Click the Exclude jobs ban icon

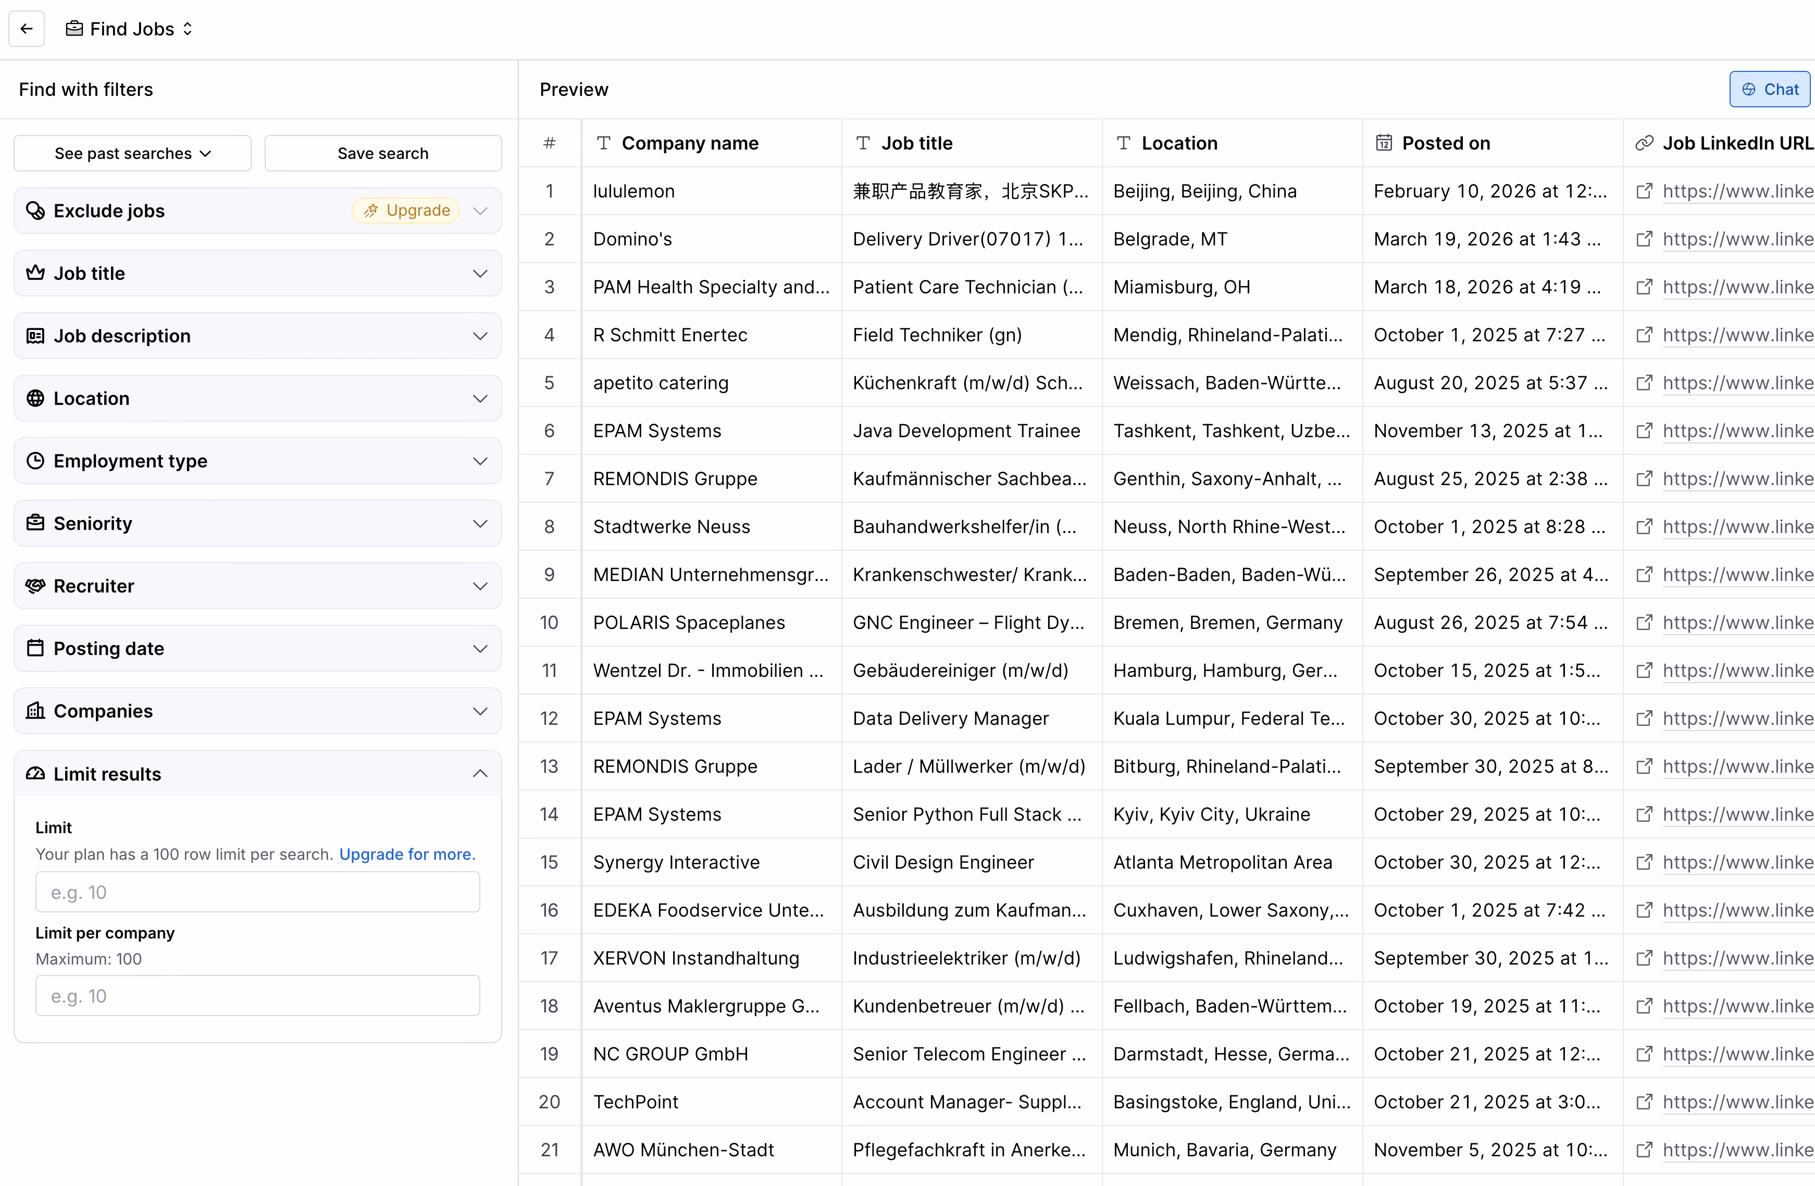coord(35,211)
